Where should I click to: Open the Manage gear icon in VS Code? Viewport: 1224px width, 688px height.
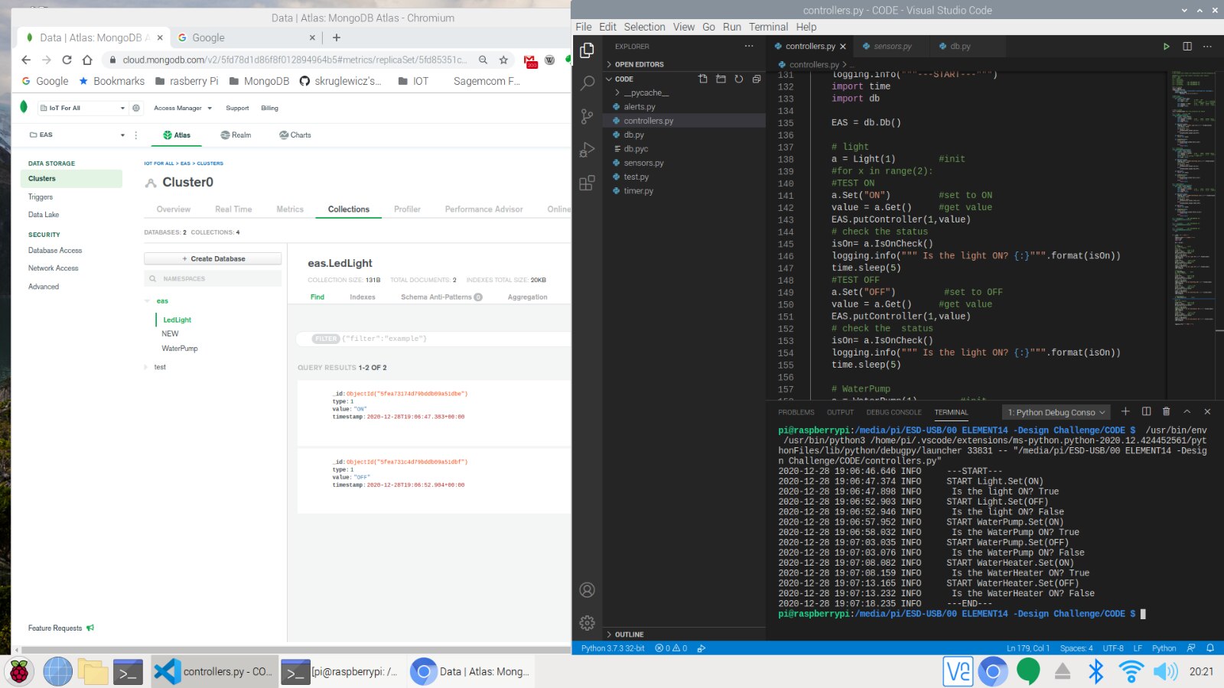coord(587,623)
